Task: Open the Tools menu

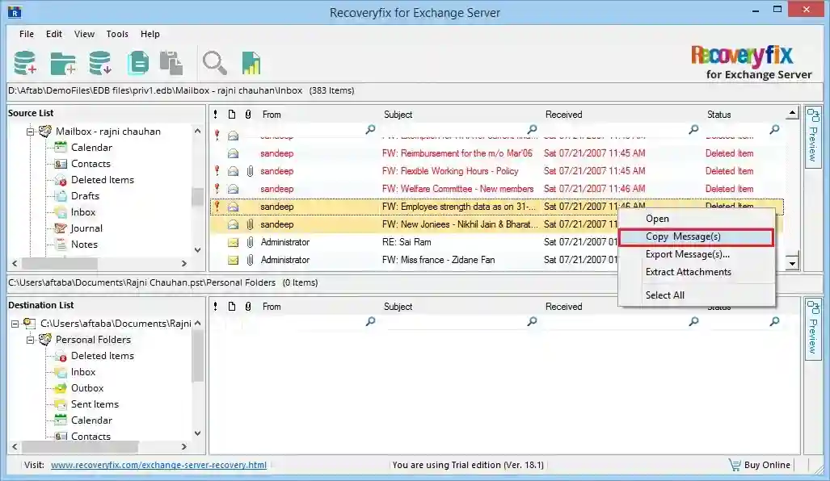Action: point(117,34)
